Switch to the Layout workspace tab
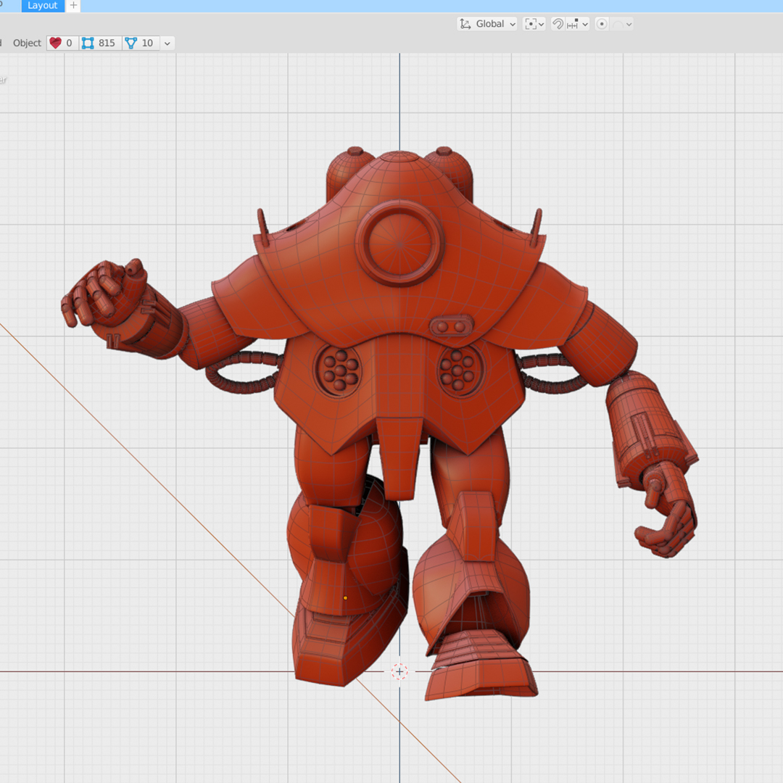783x783 pixels. (x=42, y=6)
